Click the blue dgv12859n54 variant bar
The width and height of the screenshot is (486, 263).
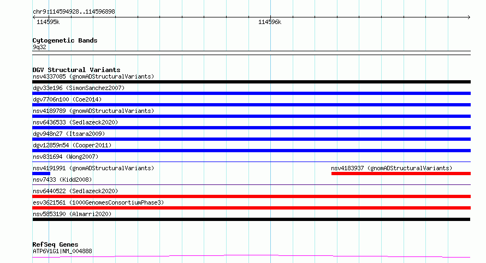251,151
